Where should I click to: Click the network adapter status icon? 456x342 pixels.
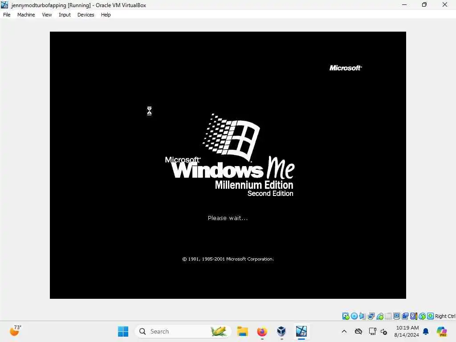click(371, 316)
